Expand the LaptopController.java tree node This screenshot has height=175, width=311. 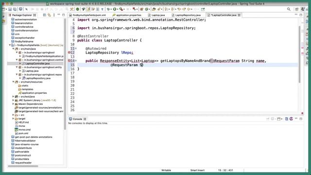pyautogui.click(x=20, y=64)
